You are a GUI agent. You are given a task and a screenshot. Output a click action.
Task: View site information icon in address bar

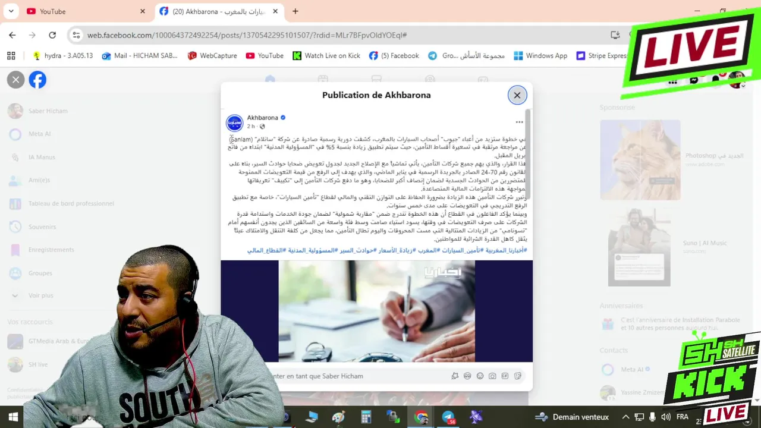click(76, 35)
